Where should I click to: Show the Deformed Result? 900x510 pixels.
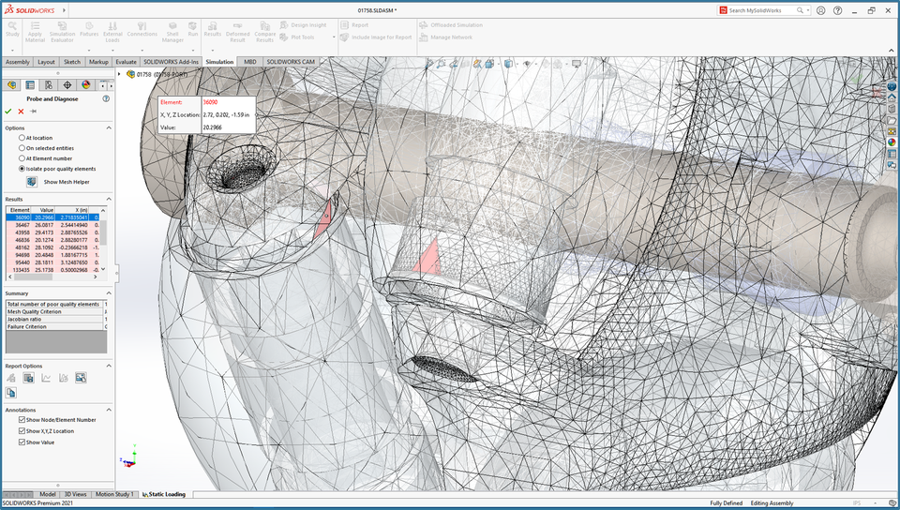click(x=237, y=32)
